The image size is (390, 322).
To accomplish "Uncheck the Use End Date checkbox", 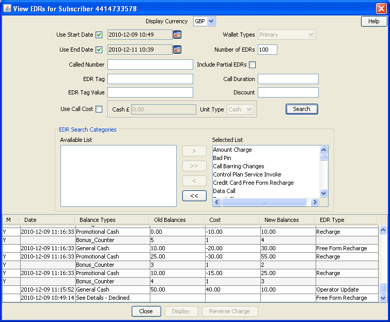I will click(x=99, y=50).
